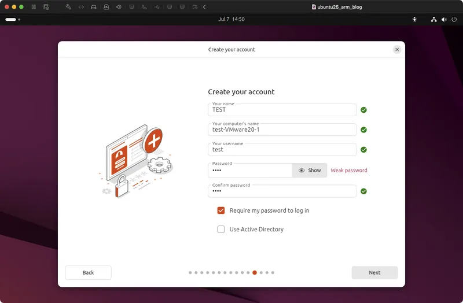This screenshot has width=463, height=303.
Task: Collapse the device toolbar with the chevron
Action: click(204, 7)
